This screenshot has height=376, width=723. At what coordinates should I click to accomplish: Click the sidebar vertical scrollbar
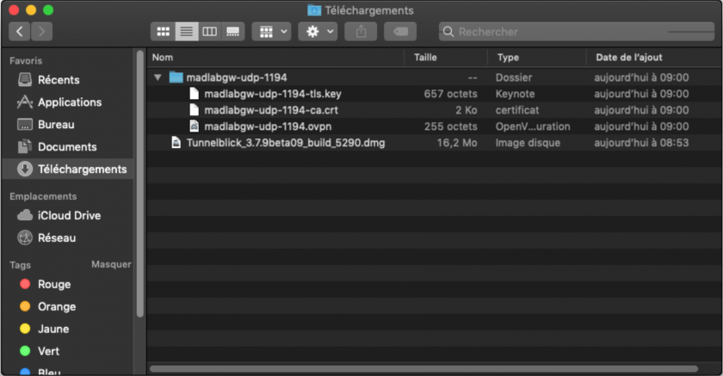click(140, 183)
